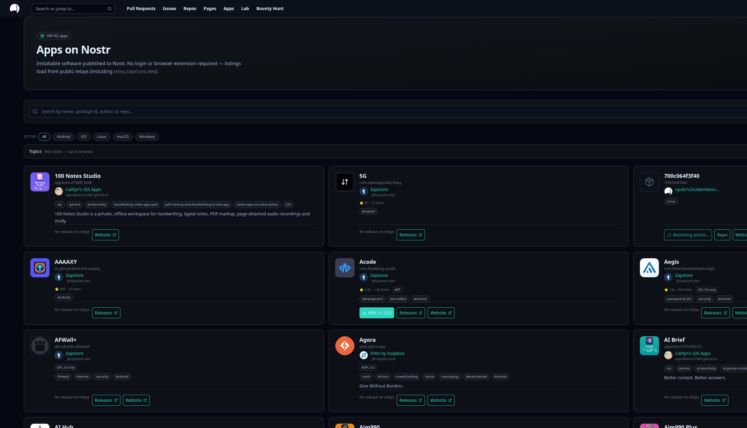This screenshot has width=747, height=428.
Task: Open Pull Requests in top navigation
Action: click(141, 9)
